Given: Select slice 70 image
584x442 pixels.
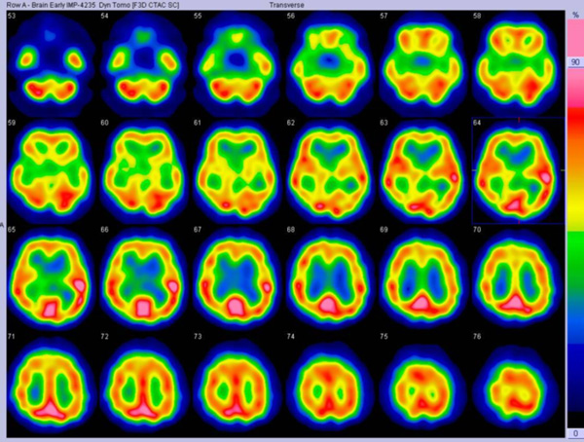Looking at the screenshot, I should [x=514, y=277].
